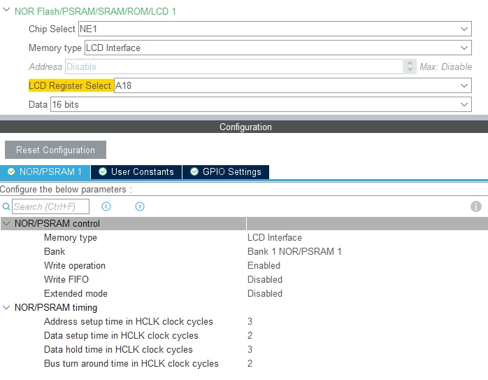Click Data setup time value 2

[x=250, y=335]
